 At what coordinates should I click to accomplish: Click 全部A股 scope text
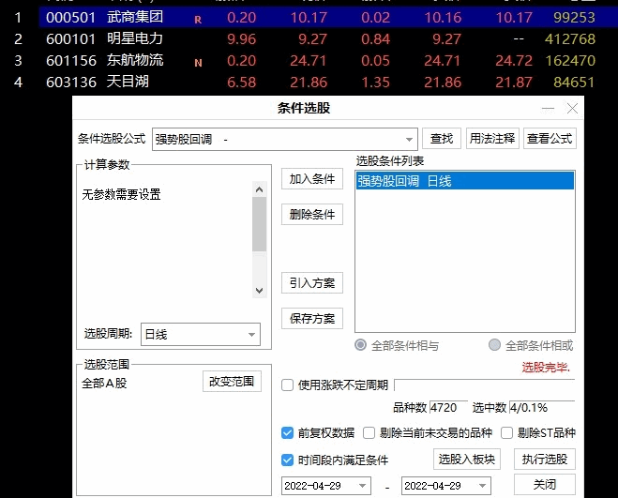click(104, 383)
